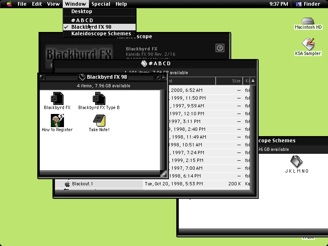Screen dimensions: 328x246
Task: Choose Desktop from the Window menu
Action: (100, 11)
